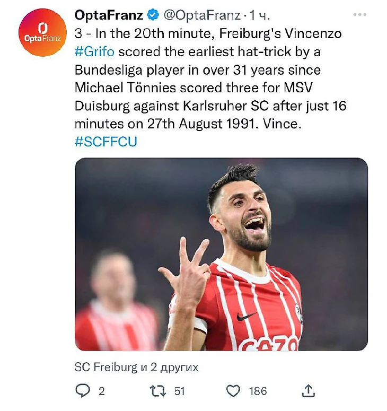Like the tweet with the heart icon

[x=233, y=391]
